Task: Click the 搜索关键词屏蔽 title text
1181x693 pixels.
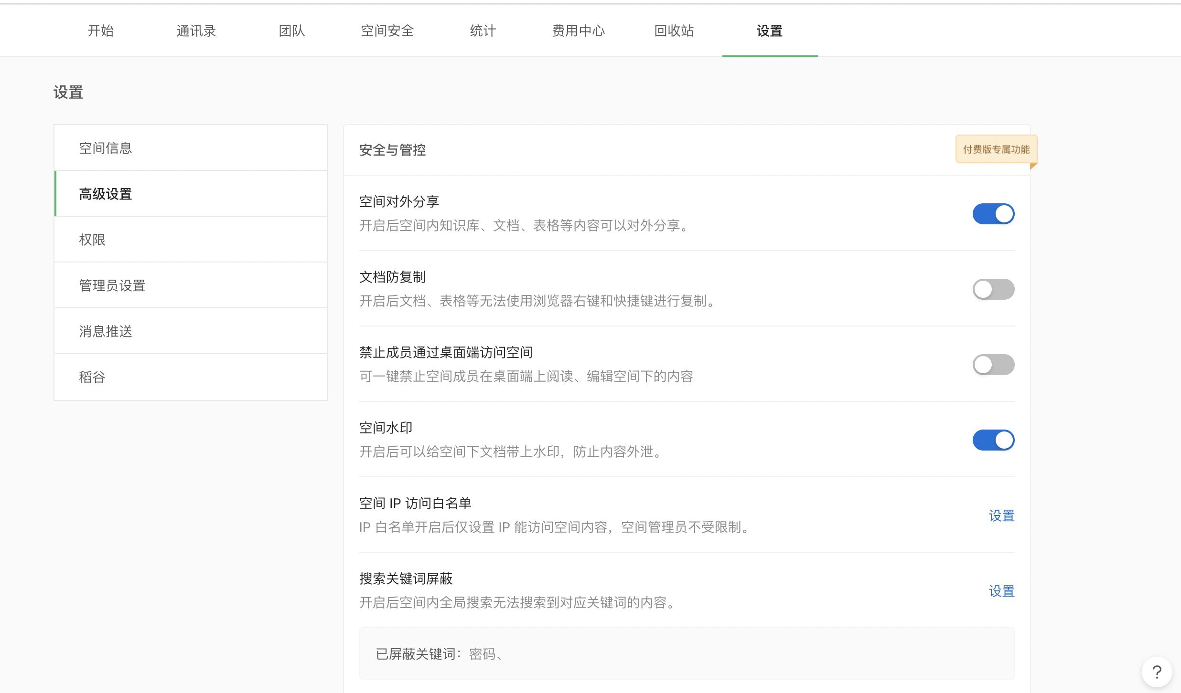Action: click(x=406, y=578)
